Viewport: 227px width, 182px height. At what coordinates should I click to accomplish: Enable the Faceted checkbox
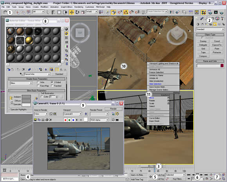pyautogui.click(x=52, y=86)
